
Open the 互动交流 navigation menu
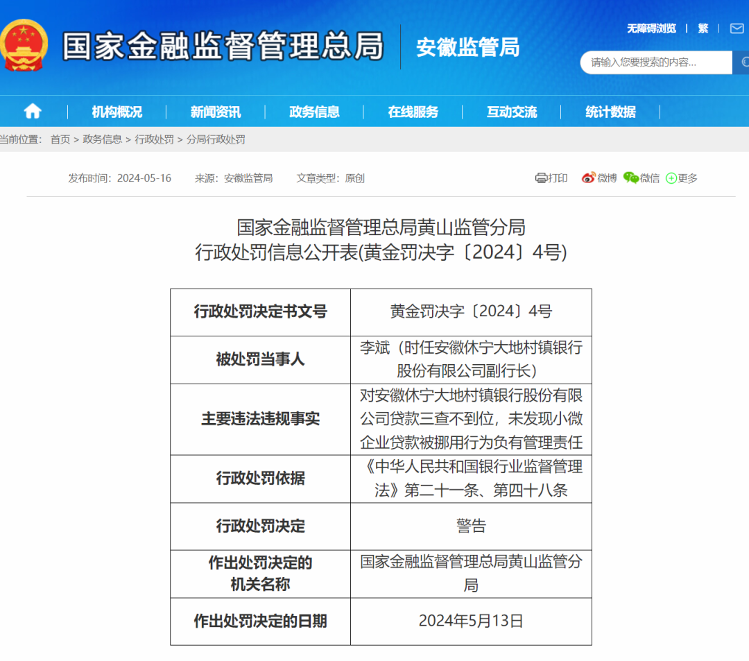click(x=512, y=112)
